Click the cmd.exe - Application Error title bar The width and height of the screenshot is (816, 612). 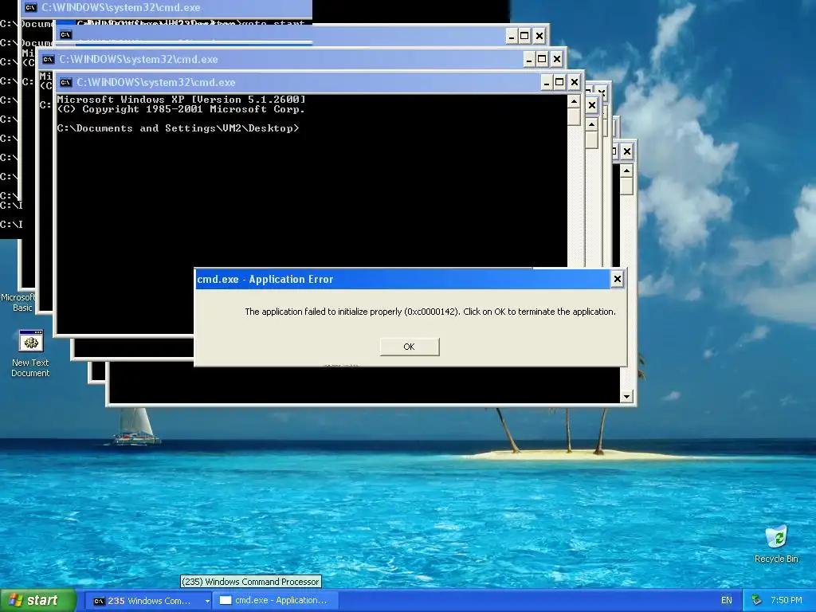[402, 280]
